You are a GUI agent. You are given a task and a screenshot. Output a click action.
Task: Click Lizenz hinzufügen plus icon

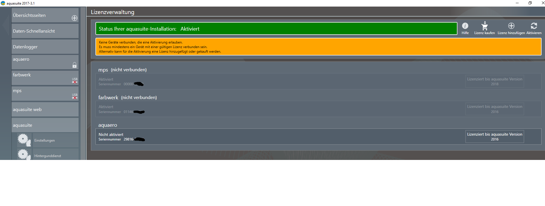point(511,26)
